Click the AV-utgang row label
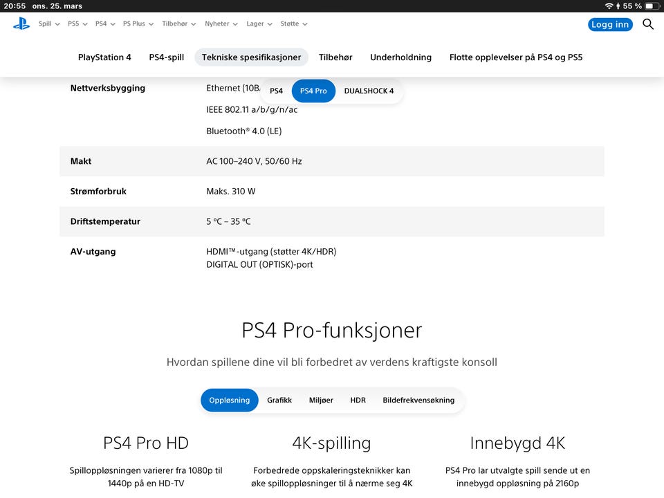This screenshot has height=498, width=664. [x=93, y=252]
